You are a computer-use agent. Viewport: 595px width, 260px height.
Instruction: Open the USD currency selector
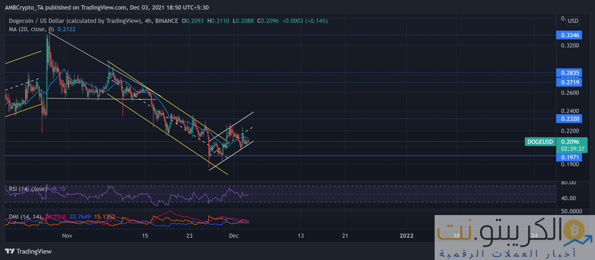point(573,21)
